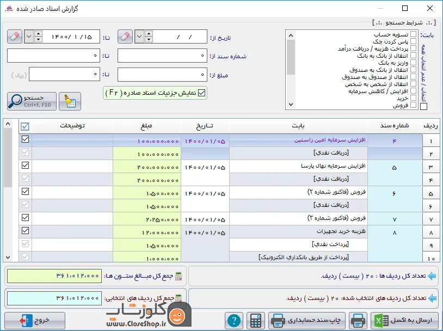
Task: Uncheck row 5 فروش فاکتور شماره ۲
Action: [25, 192]
